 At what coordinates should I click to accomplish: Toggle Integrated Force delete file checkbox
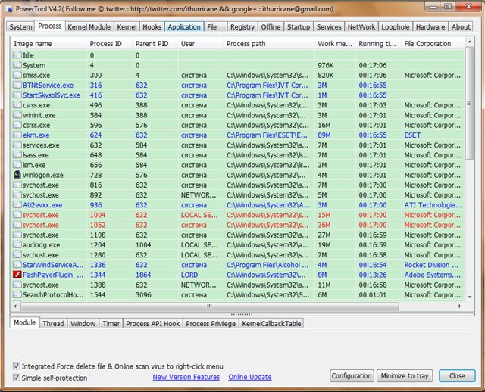click(17, 366)
